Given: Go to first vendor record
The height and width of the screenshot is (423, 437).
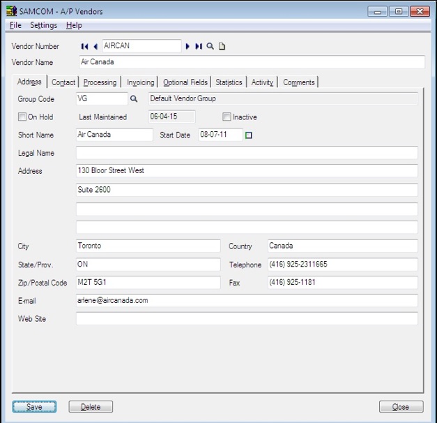Looking at the screenshot, I should pos(84,47).
